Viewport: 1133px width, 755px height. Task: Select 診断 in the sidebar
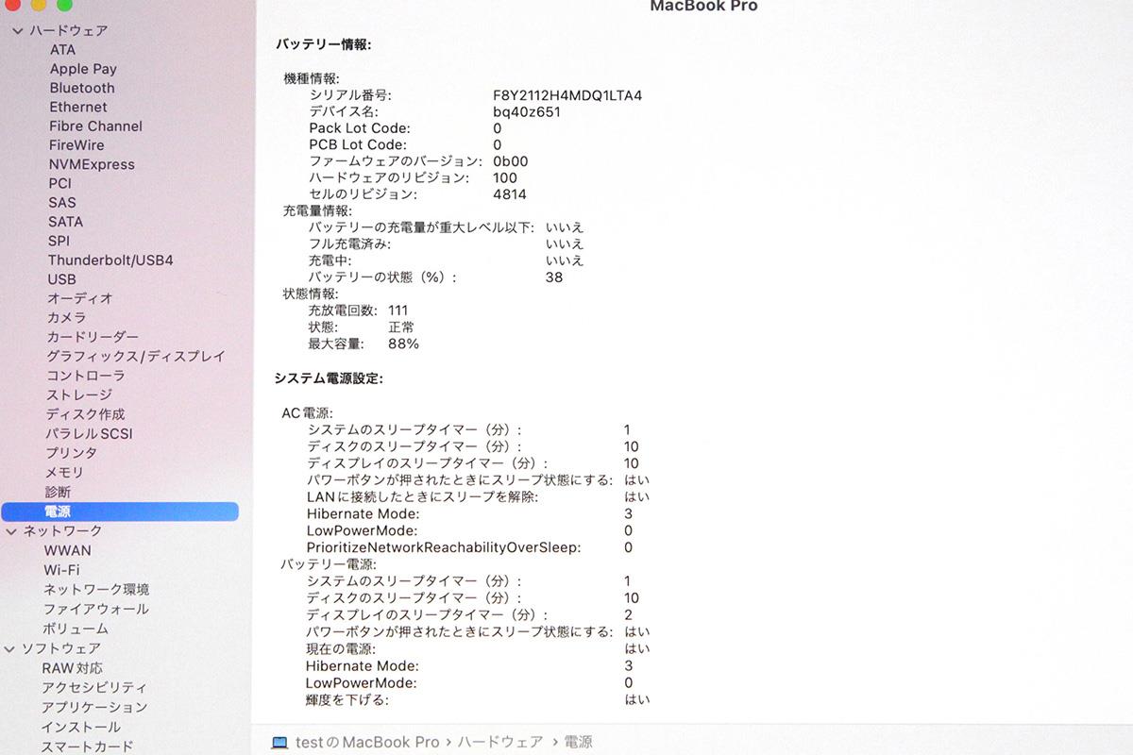[58, 492]
